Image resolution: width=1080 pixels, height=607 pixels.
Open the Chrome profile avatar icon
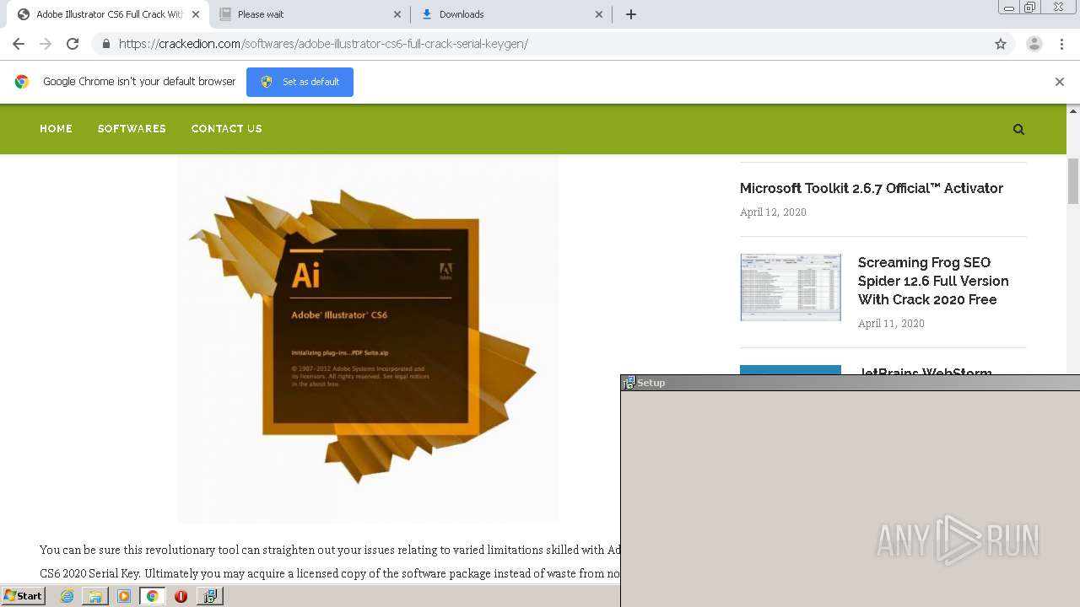coord(1034,44)
